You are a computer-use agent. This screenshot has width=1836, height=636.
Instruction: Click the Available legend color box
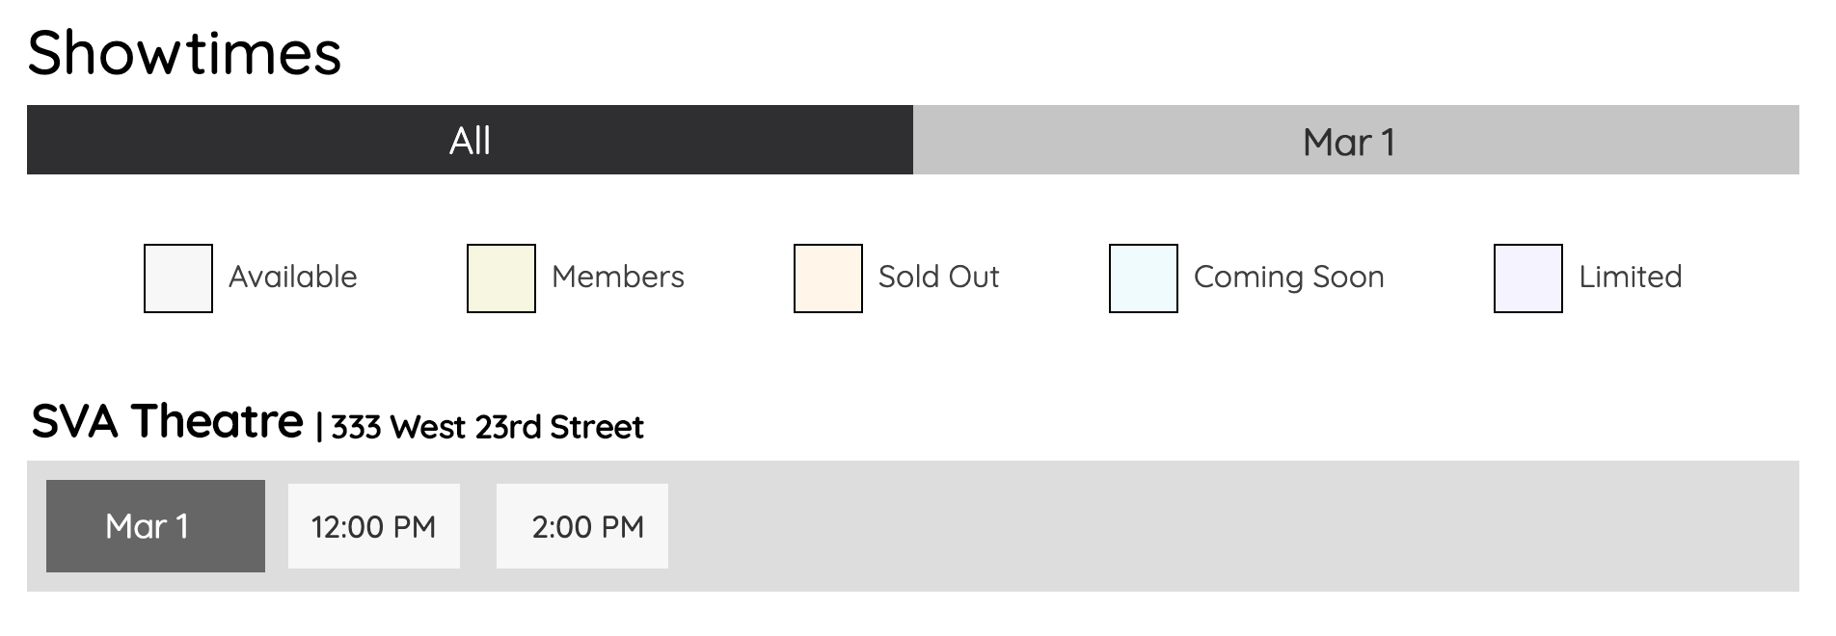178,278
